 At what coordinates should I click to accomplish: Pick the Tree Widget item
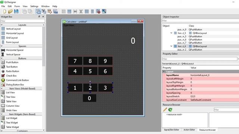coord(12,122)
